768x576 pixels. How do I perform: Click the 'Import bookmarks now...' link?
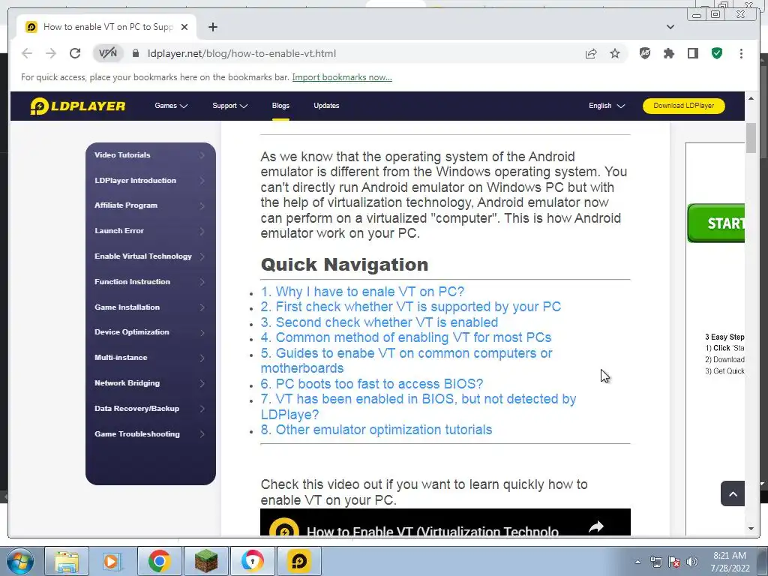342,77
